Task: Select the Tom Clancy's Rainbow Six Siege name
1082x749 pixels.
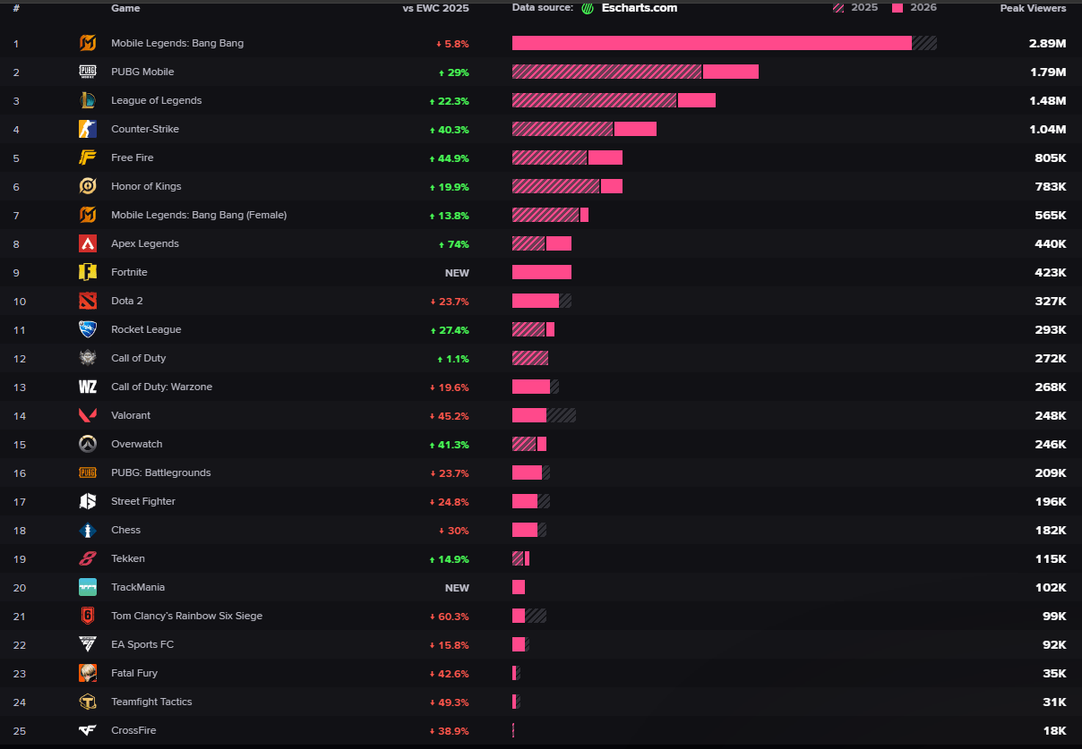Action: 187,616
